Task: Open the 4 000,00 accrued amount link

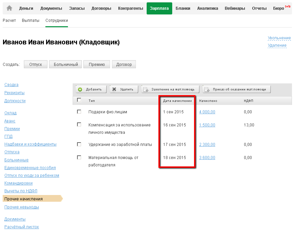Action: click(x=207, y=112)
